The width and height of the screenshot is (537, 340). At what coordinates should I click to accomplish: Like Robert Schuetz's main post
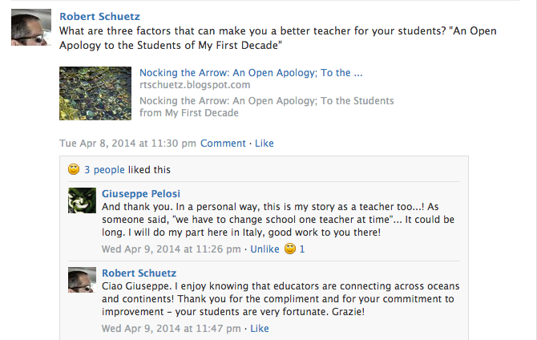(x=264, y=144)
